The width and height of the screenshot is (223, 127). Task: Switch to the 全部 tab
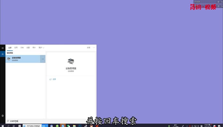point(10,48)
